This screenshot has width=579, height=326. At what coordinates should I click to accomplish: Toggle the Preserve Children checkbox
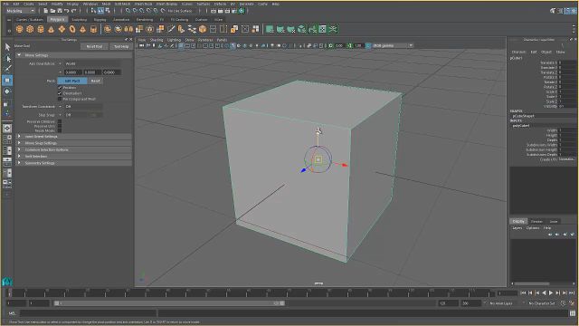click(60, 121)
